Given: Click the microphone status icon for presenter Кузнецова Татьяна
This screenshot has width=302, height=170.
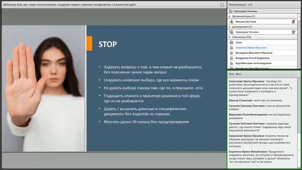Looking at the screenshot, I should [x=294, y=32].
